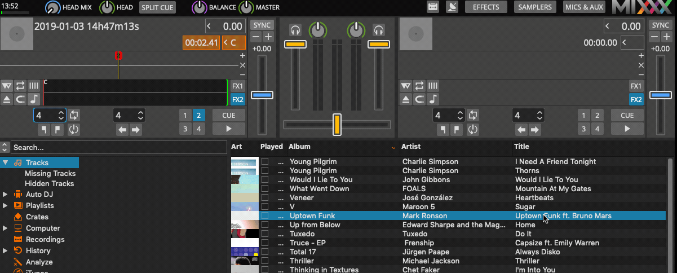Click left deck beatjump forward arrow

click(135, 130)
